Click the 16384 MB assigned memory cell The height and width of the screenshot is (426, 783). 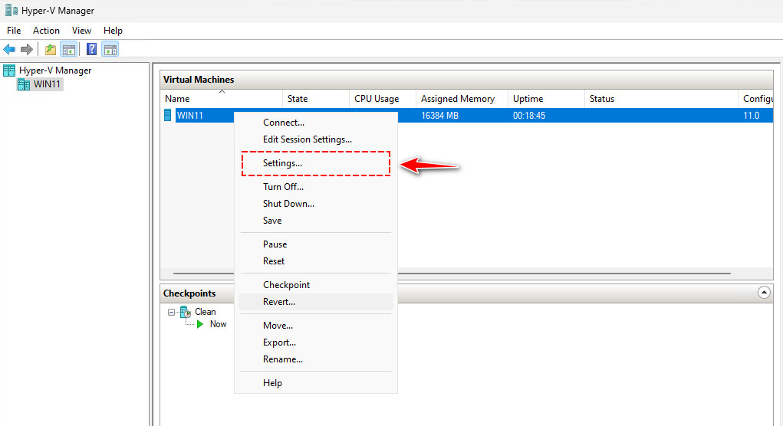pos(439,115)
